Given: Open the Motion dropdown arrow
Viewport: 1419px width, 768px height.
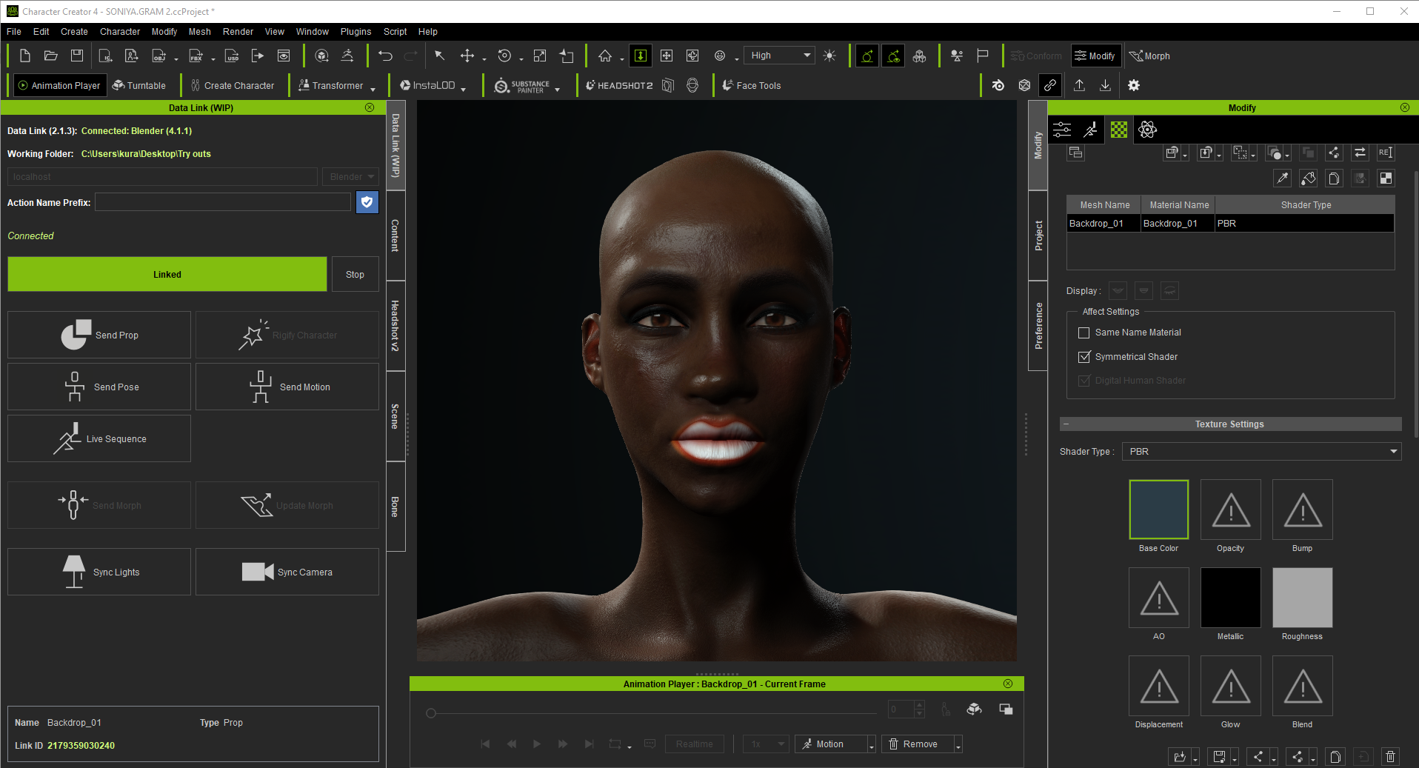Looking at the screenshot, I should (x=872, y=745).
